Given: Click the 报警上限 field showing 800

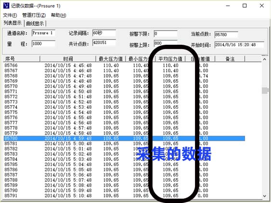Looking at the screenshot, I should click(x=166, y=43).
